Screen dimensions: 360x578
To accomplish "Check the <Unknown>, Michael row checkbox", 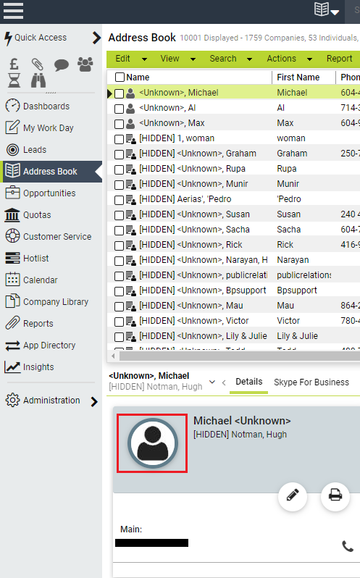I will tap(119, 93).
